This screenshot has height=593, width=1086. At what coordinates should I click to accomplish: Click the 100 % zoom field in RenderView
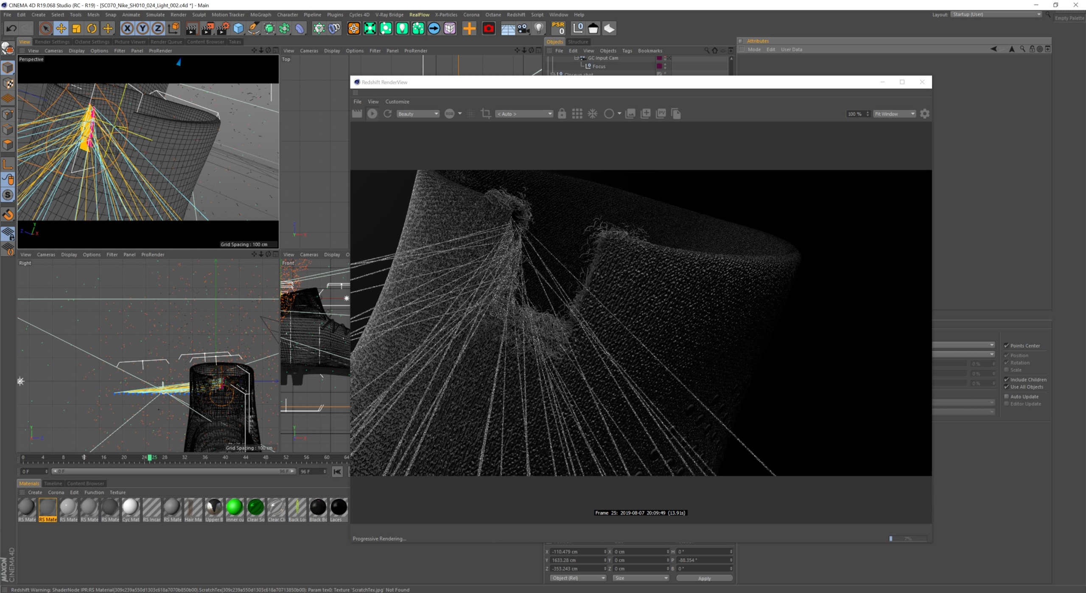pos(858,114)
